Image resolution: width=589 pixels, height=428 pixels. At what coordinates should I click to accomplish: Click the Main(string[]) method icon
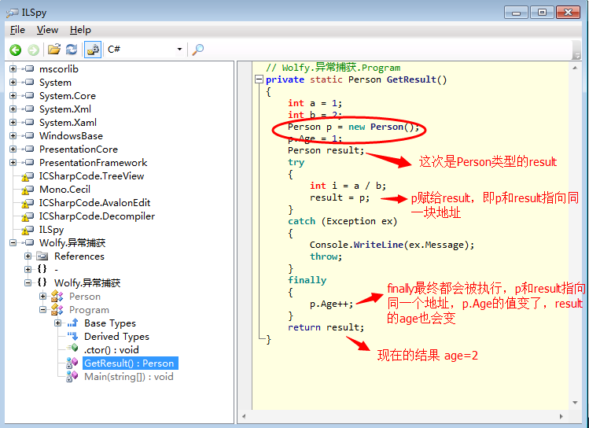(72, 377)
